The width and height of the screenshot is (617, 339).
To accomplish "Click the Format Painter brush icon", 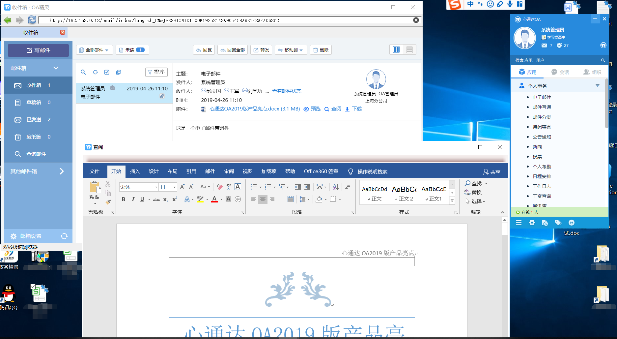I will (x=108, y=202).
